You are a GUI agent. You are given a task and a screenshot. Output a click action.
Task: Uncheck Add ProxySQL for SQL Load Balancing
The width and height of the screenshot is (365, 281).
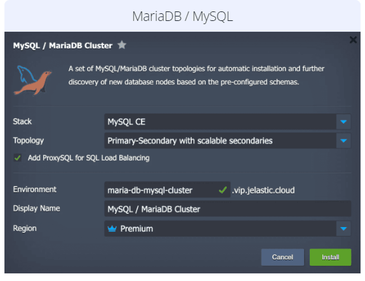pyautogui.click(x=17, y=158)
